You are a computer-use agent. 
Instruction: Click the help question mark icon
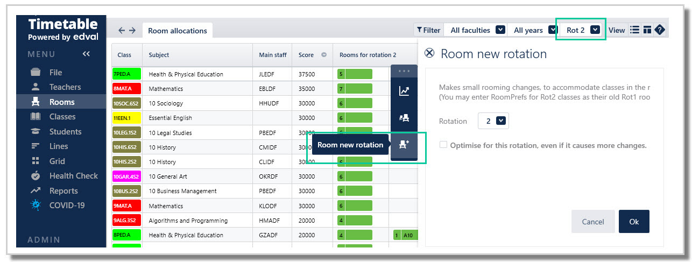tap(660, 30)
